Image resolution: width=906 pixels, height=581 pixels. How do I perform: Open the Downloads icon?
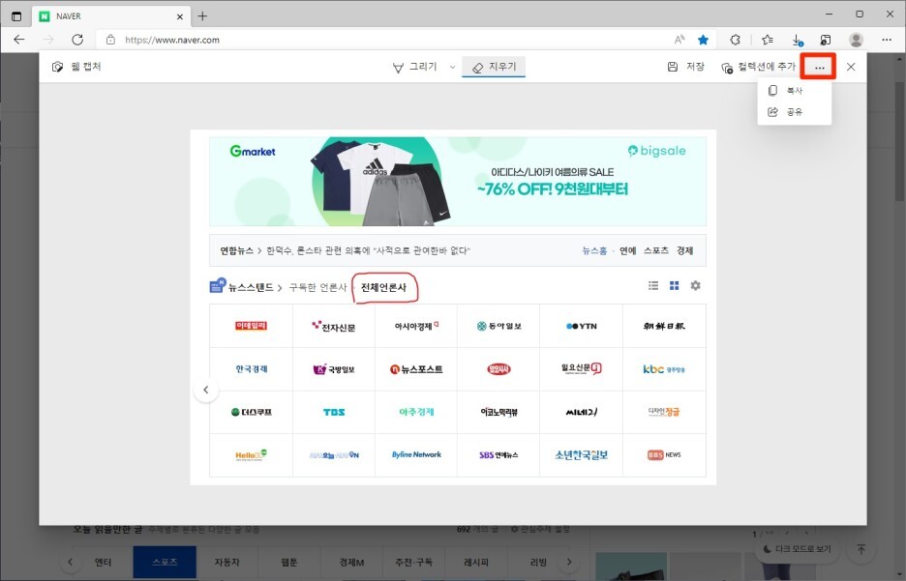tap(798, 40)
